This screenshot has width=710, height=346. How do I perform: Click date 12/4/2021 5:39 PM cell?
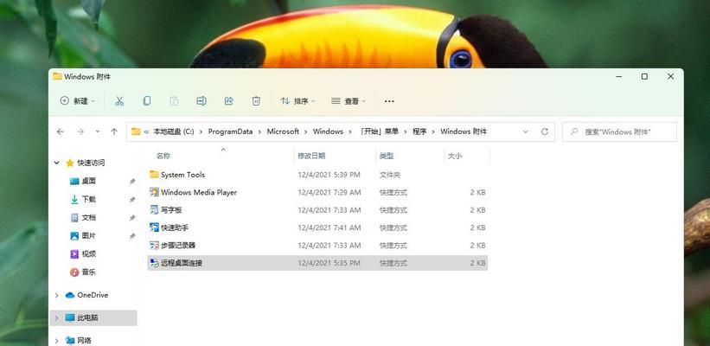pyautogui.click(x=329, y=175)
